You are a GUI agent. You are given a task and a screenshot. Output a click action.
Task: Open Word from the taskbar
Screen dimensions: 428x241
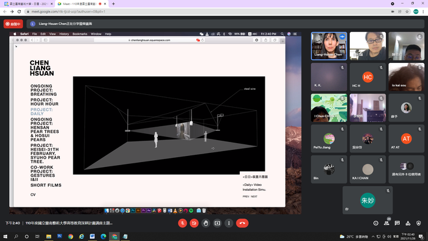pos(92,236)
